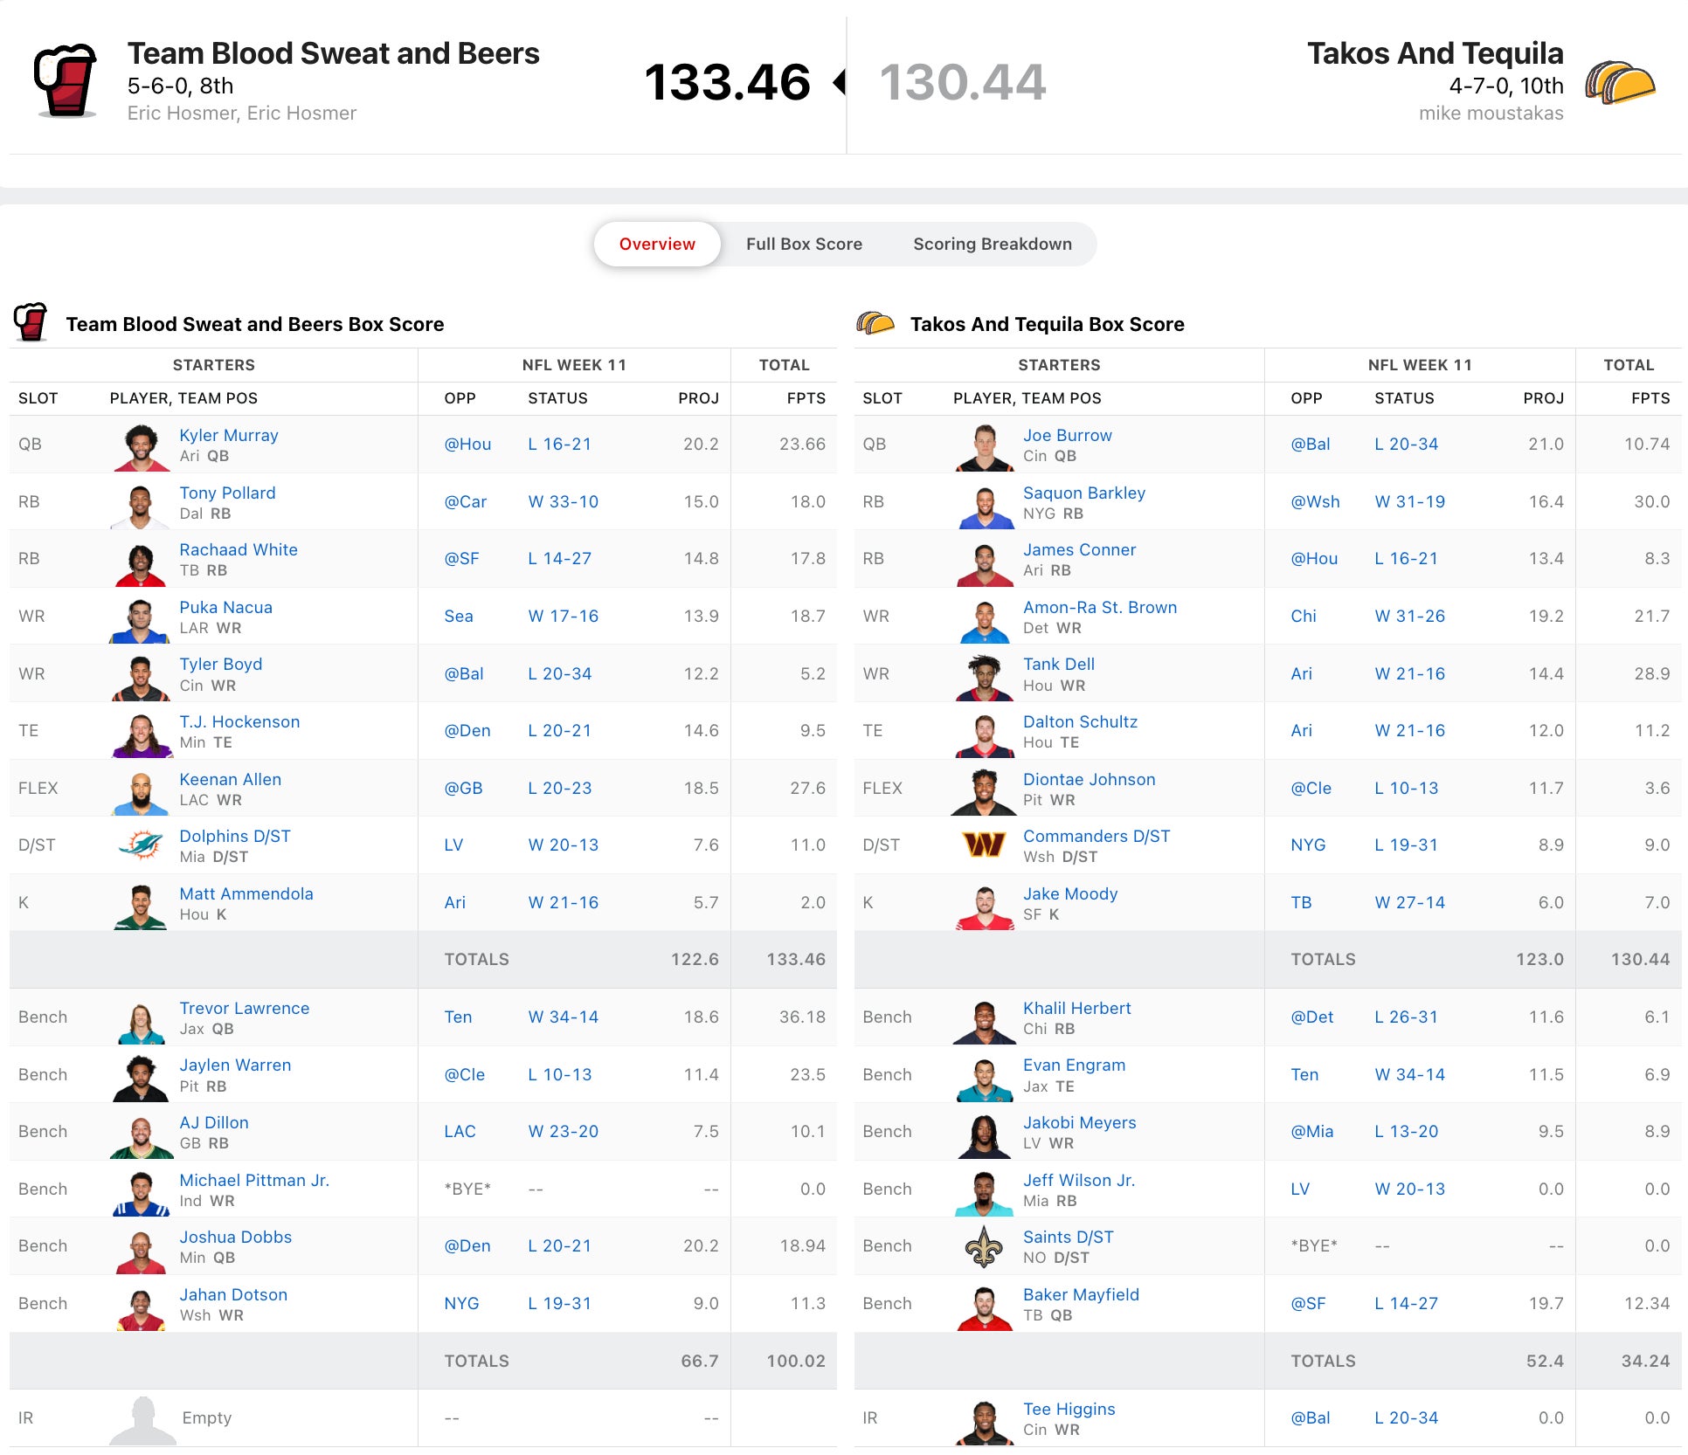The height and width of the screenshot is (1455, 1688).
Task: Click the small taco icon beside Box Score title
Action: coord(875,324)
